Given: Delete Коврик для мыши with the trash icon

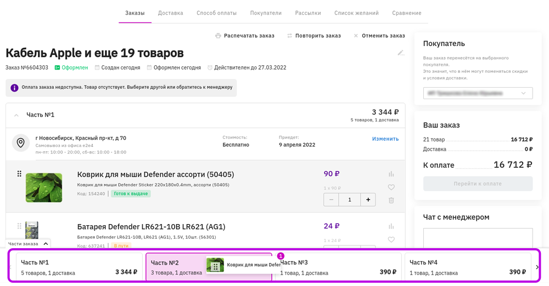Looking at the screenshot, I should coord(391,201).
